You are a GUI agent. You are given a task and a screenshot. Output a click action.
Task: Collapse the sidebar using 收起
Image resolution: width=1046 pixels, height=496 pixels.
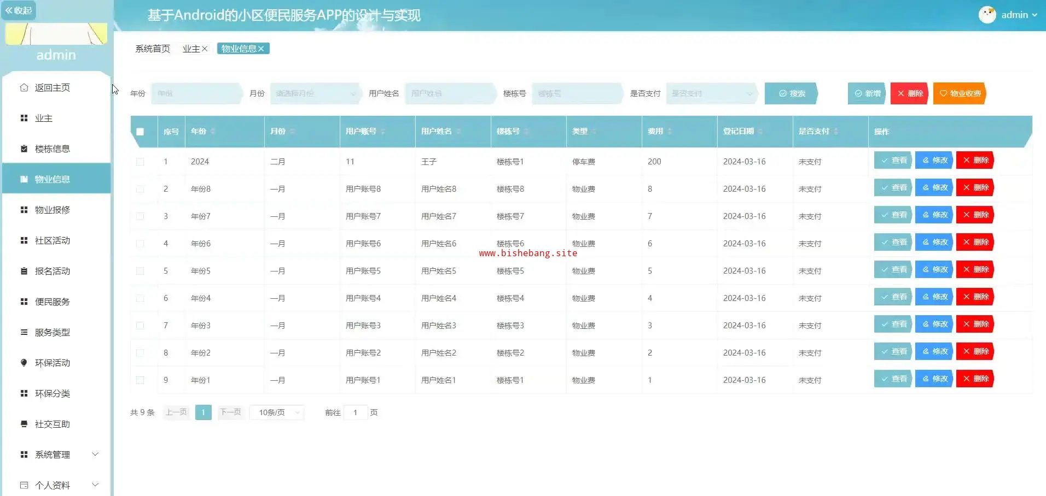coord(19,10)
